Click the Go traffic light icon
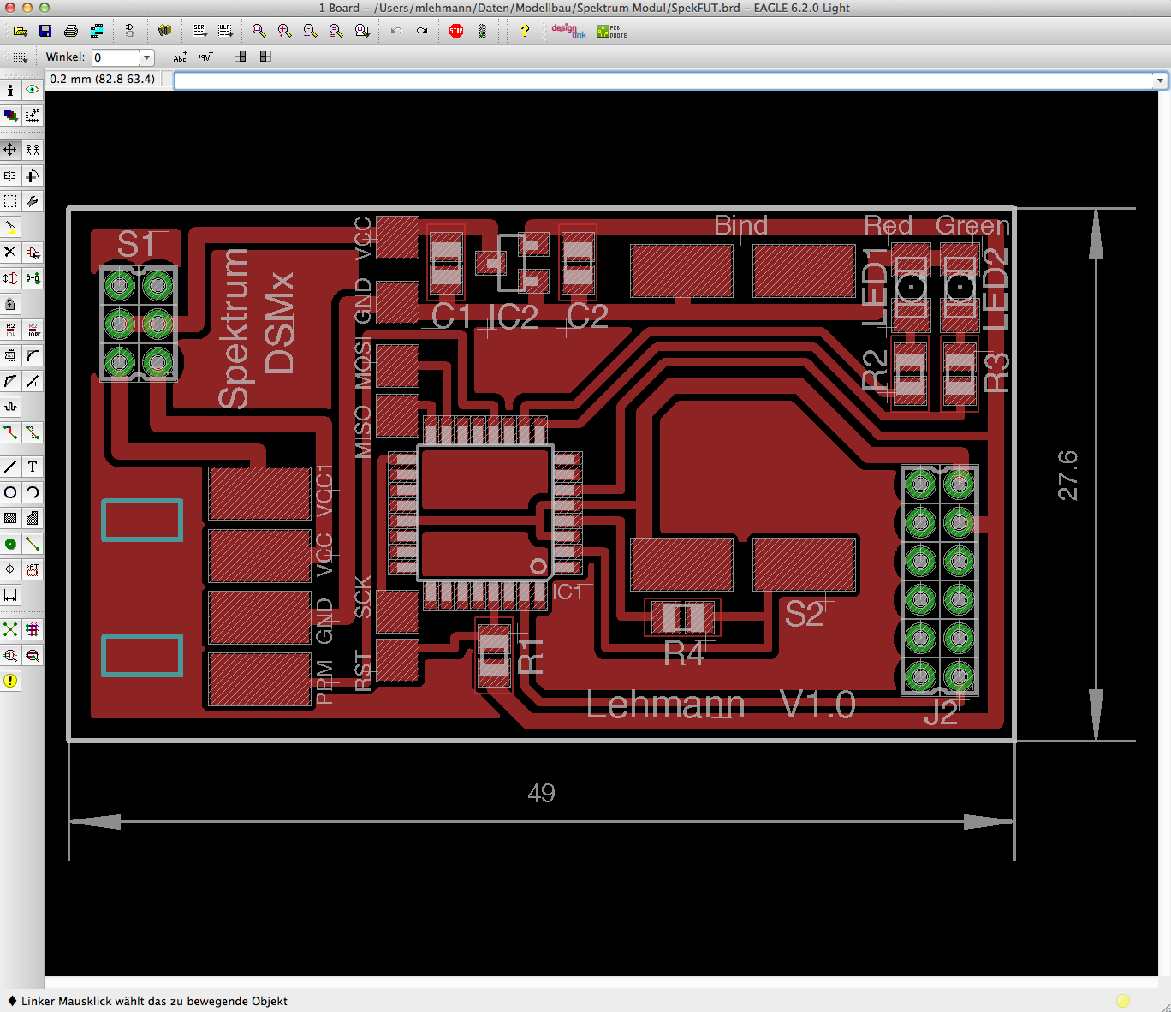 (x=482, y=31)
